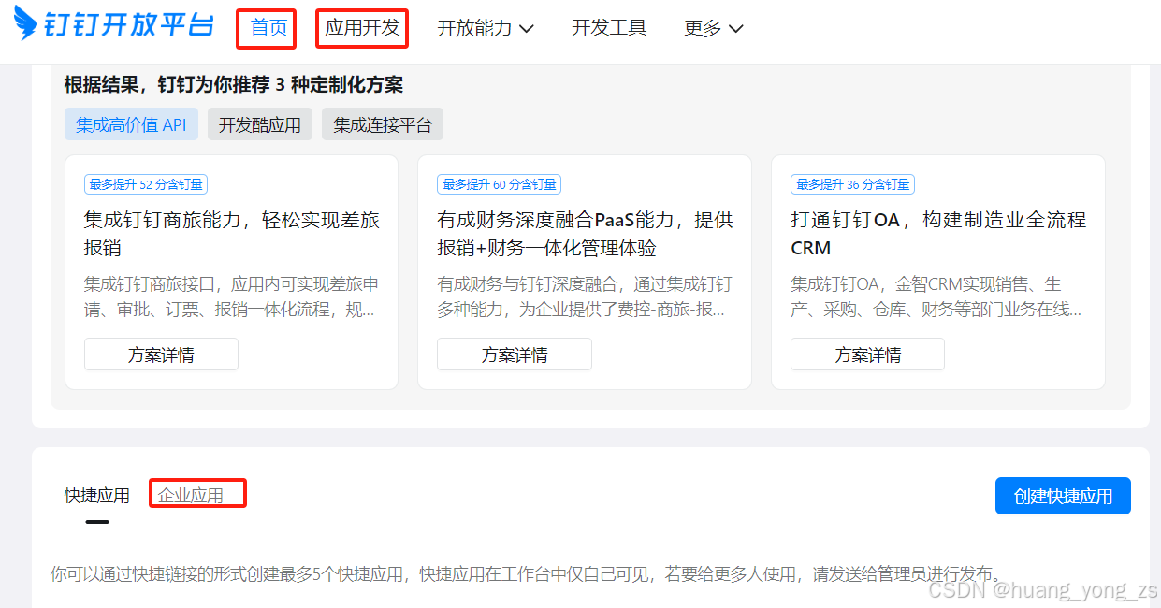Select the 集成高价值 API tab
The image size is (1161, 608).
pyautogui.click(x=131, y=124)
